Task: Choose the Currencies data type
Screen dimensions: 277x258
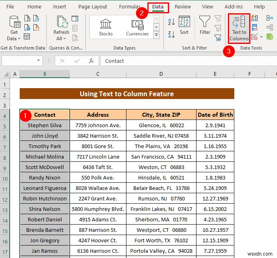Action: tap(137, 27)
